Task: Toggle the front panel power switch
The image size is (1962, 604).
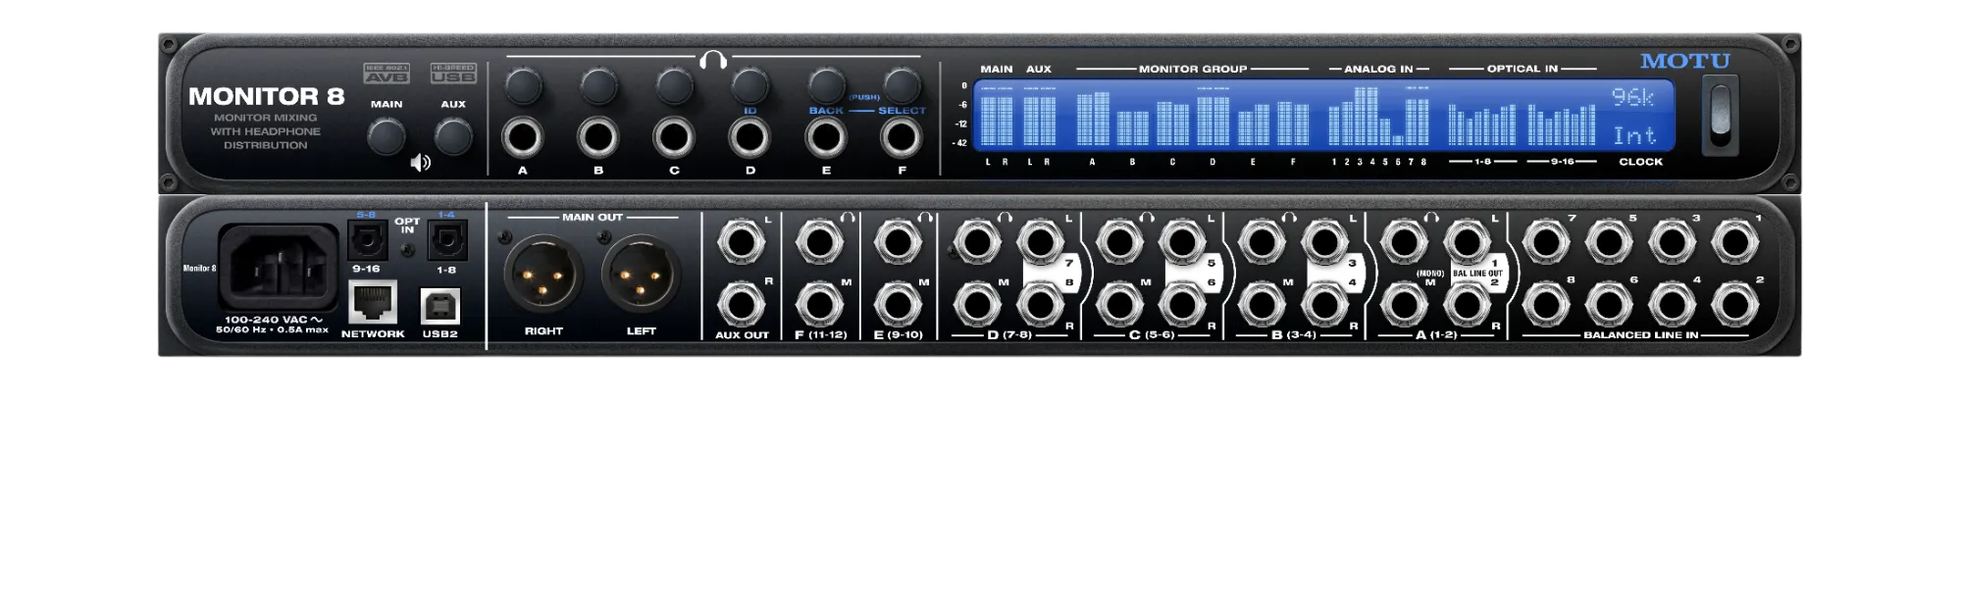Action: pyautogui.click(x=1721, y=116)
